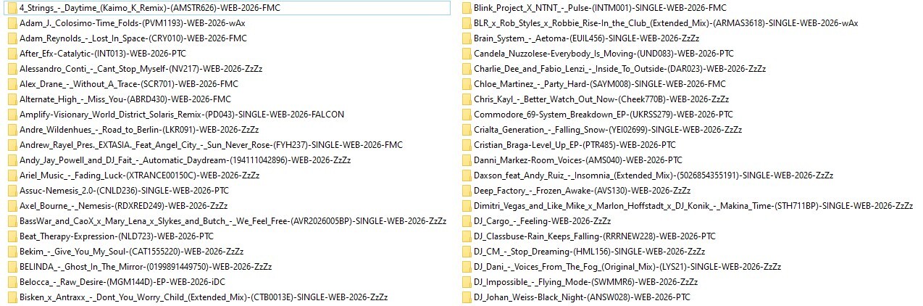
Task: Click folder icon of Andrew_Rayel Sun_Never_Rose
Action: (x=12, y=145)
